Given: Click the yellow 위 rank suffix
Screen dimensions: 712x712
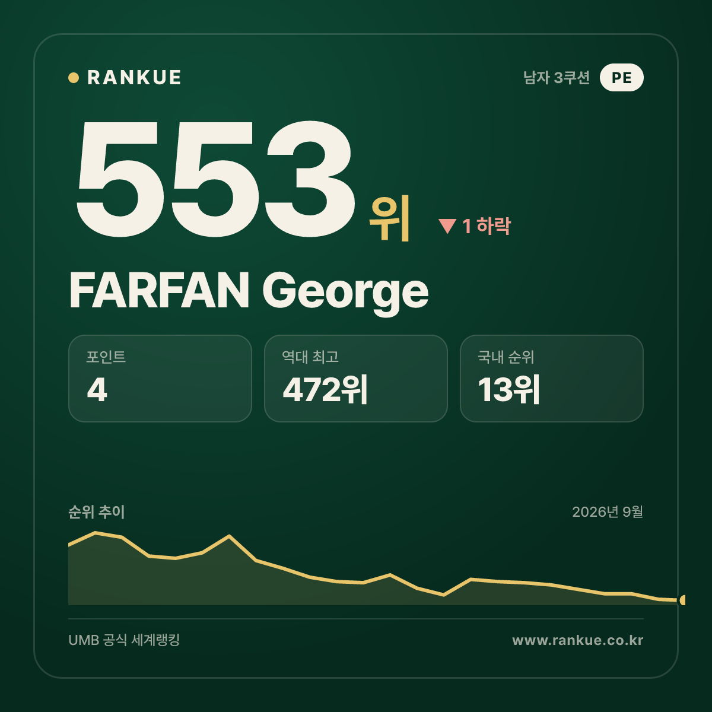Looking at the screenshot, I should point(390,218).
